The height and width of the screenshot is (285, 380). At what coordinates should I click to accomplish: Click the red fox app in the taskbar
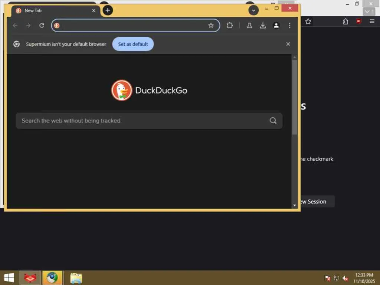[x=30, y=278]
